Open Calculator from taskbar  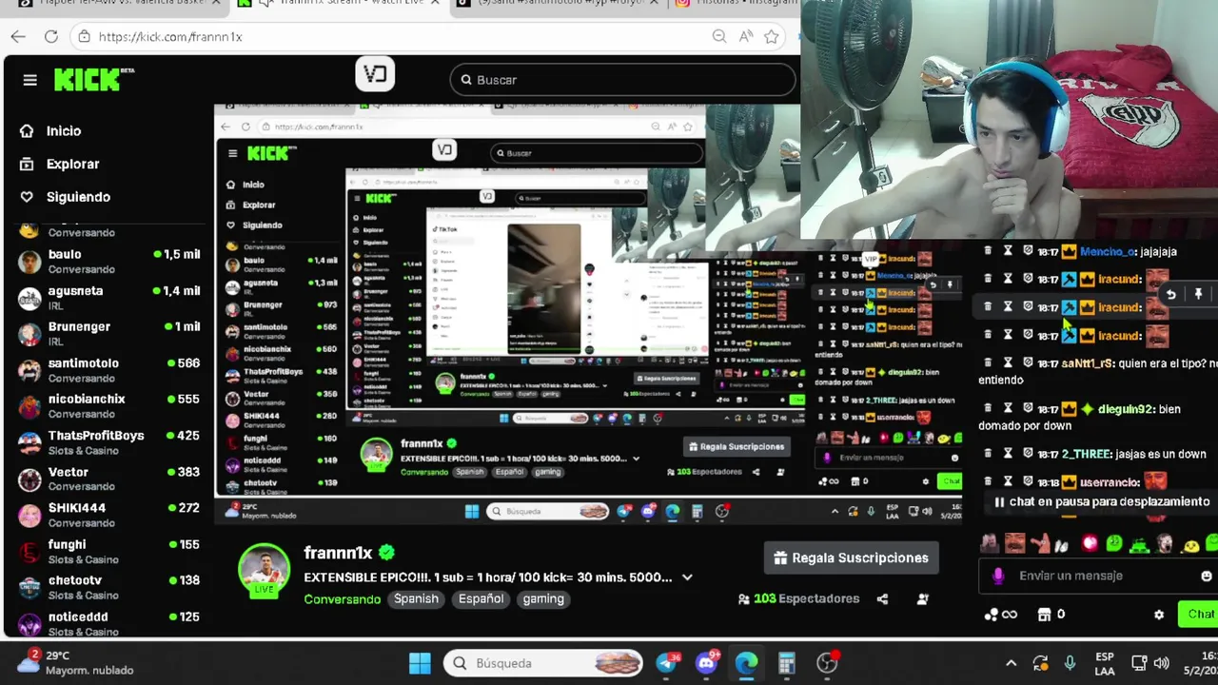[x=786, y=663]
